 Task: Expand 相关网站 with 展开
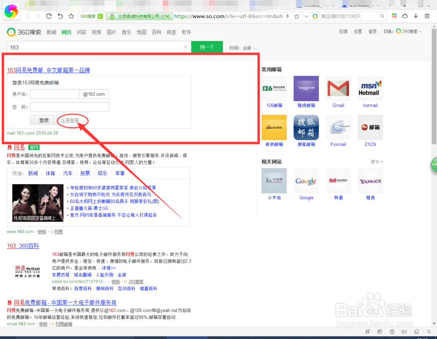tap(377, 162)
